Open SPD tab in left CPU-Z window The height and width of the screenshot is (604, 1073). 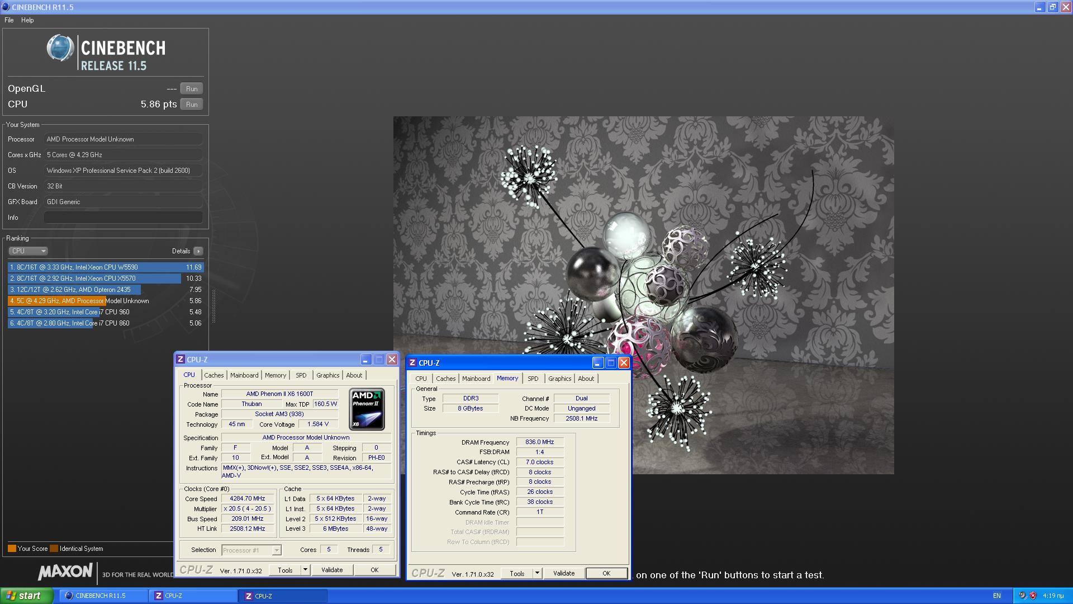coord(301,375)
